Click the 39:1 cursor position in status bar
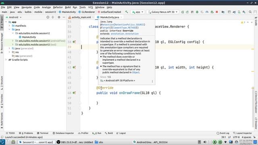258x145 pixels. pyautogui.click(x=223, y=137)
